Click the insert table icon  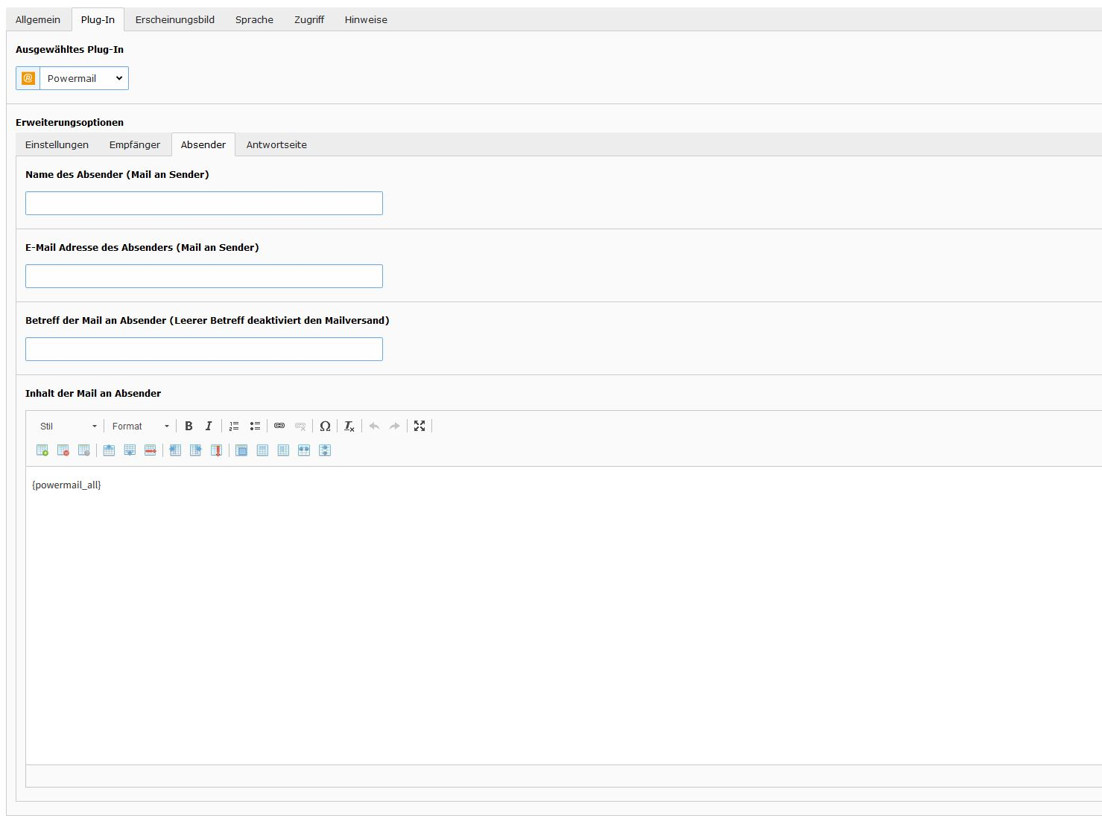42,450
